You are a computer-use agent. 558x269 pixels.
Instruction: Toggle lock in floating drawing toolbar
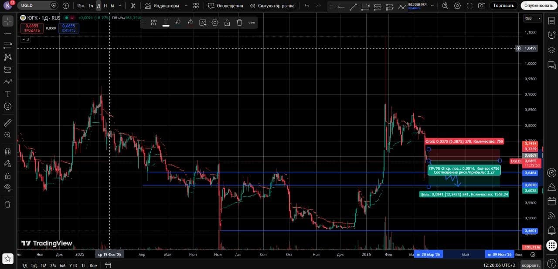tap(227, 23)
